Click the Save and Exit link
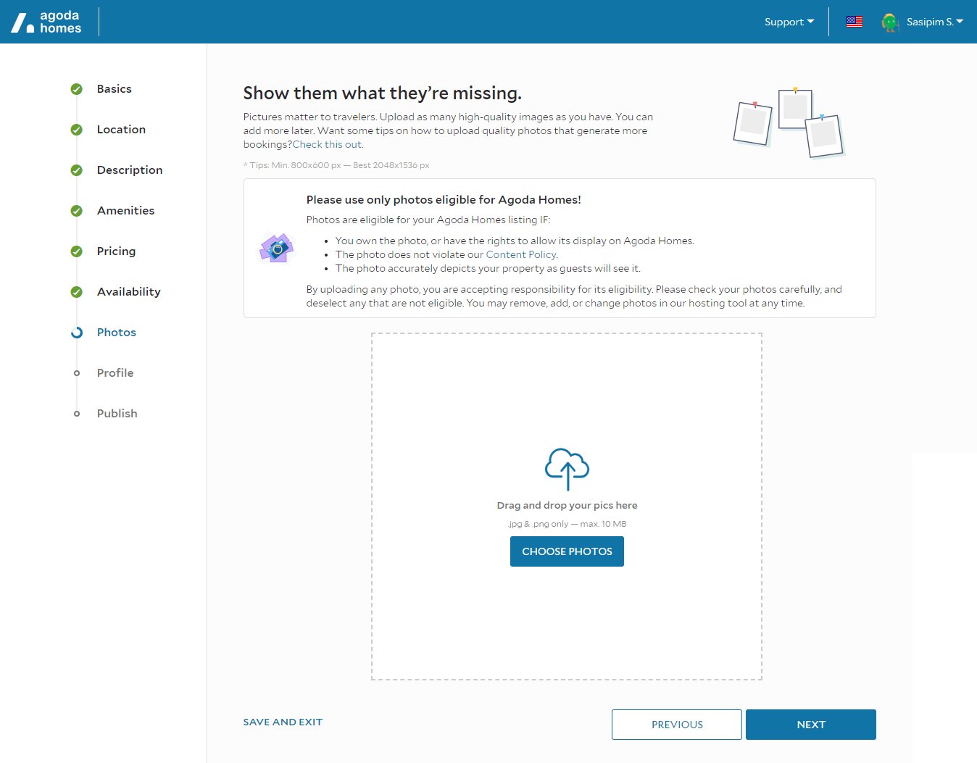 (x=283, y=722)
